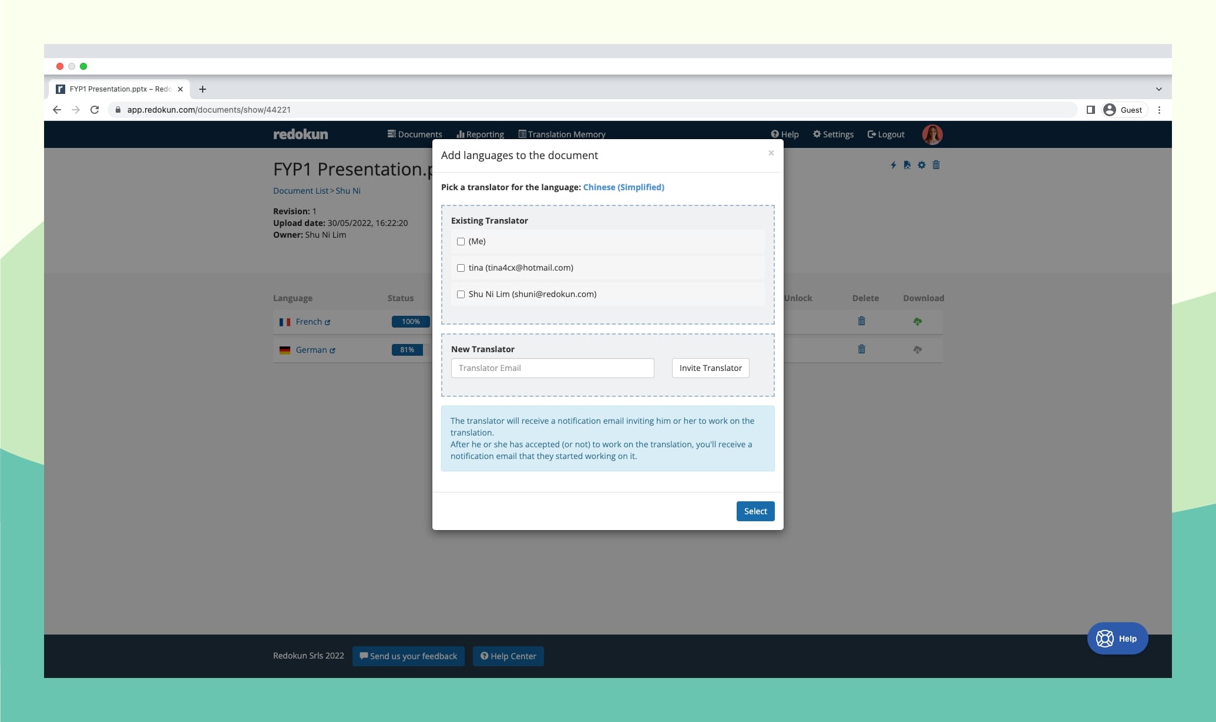Screen dimensions: 1216x722
Task: Enable Shu Ni Lim translator checkbox
Action: click(459, 294)
